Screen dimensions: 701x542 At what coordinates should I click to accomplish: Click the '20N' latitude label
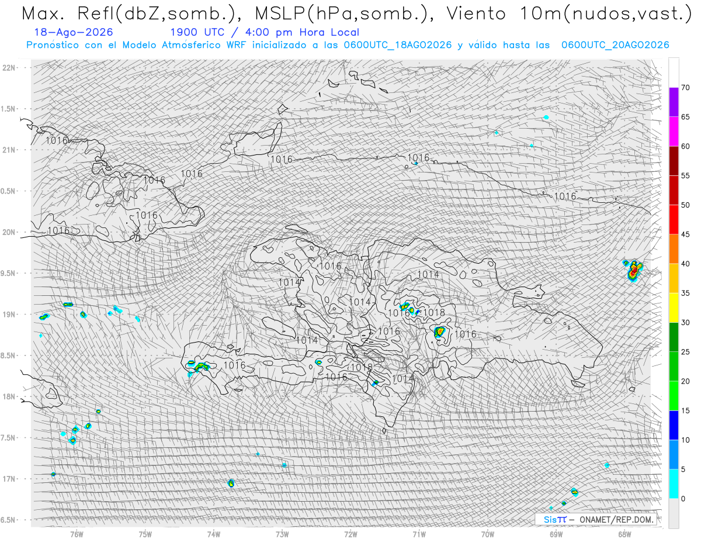pos(9,232)
